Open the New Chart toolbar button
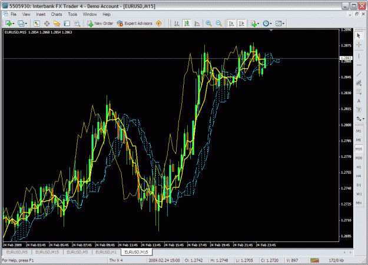 (x=9, y=24)
